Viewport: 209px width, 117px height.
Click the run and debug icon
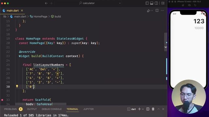tap(149, 11)
